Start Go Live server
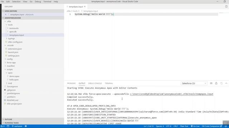Screen dimensions: 229x128 coord(195,126)
